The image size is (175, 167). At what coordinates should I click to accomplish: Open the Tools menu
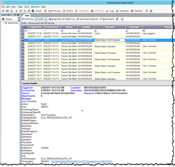[27, 7]
